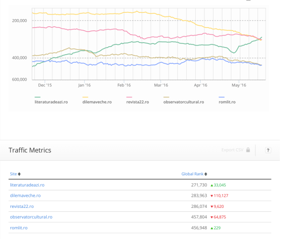This screenshot has height=239, width=282.
Task: Click rank value 286,074
Action: 199,207
